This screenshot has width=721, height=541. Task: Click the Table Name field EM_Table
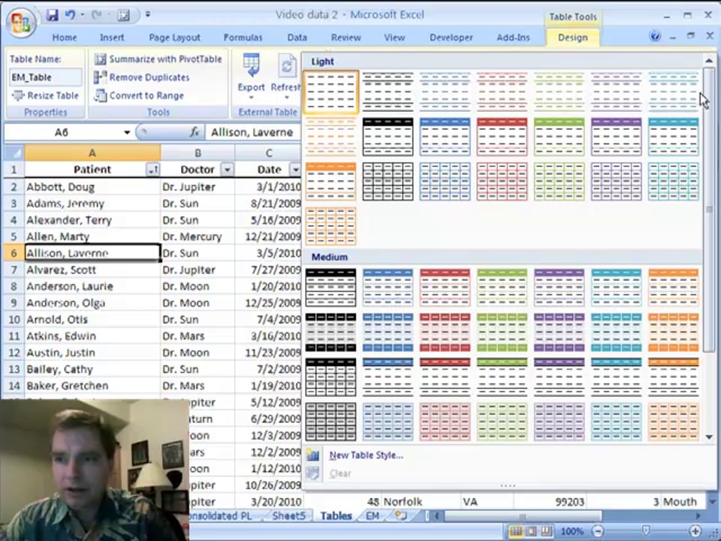(x=45, y=77)
